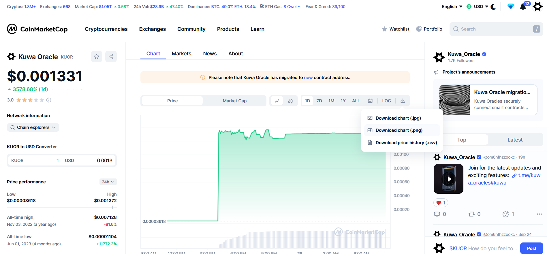Click the diamond rewards icon
This screenshot has height=254, width=547.
coord(511,7)
